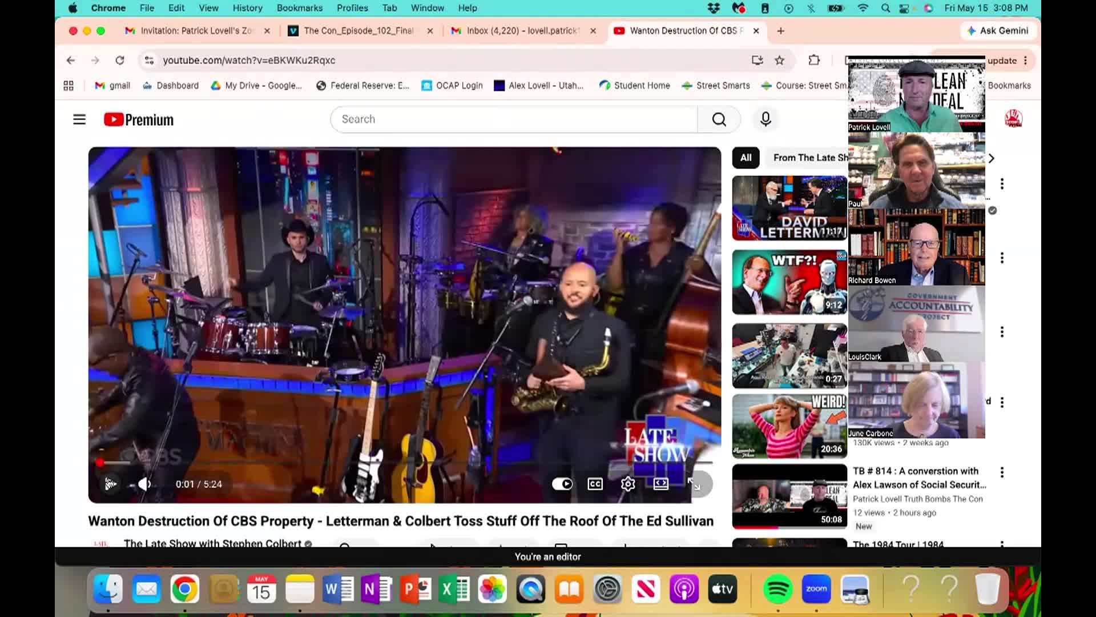Turn on closed captions in the player
The width and height of the screenshot is (1096, 617).
point(595,484)
